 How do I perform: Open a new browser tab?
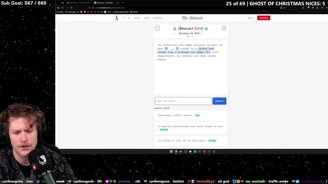click(122, 3)
